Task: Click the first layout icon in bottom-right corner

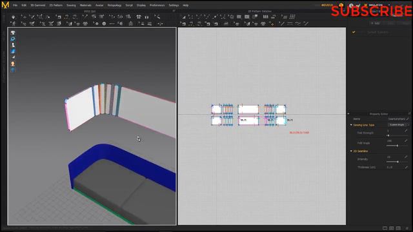Action: (x=385, y=228)
